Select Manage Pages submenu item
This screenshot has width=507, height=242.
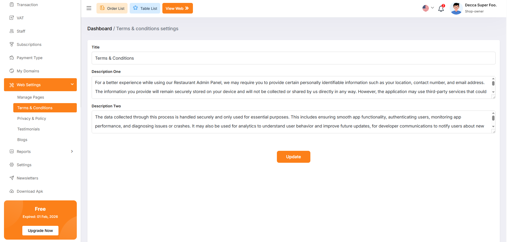tap(31, 97)
